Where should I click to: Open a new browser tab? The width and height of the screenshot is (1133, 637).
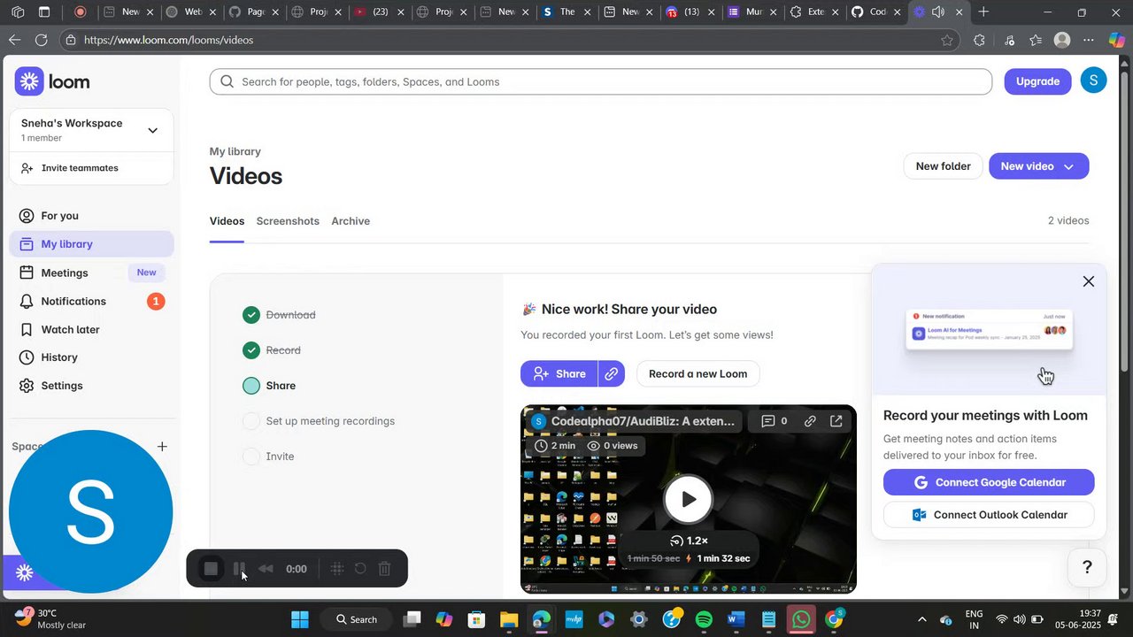(983, 12)
